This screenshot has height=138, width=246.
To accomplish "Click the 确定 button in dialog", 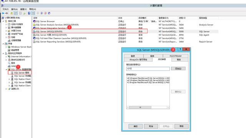I will pos(136,126).
